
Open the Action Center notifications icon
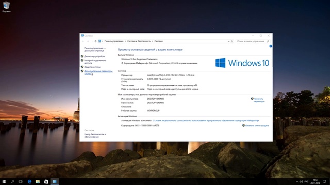coord(324,181)
